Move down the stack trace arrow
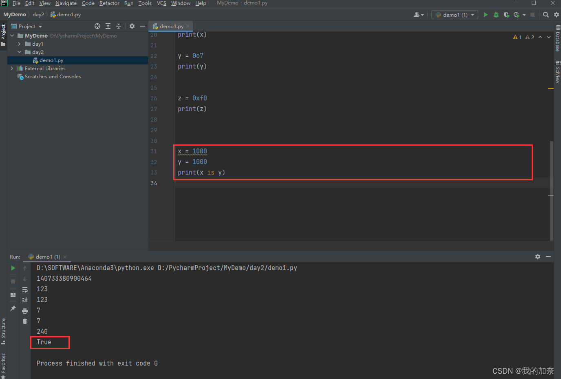The height and width of the screenshot is (379, 561). point(25,279)
